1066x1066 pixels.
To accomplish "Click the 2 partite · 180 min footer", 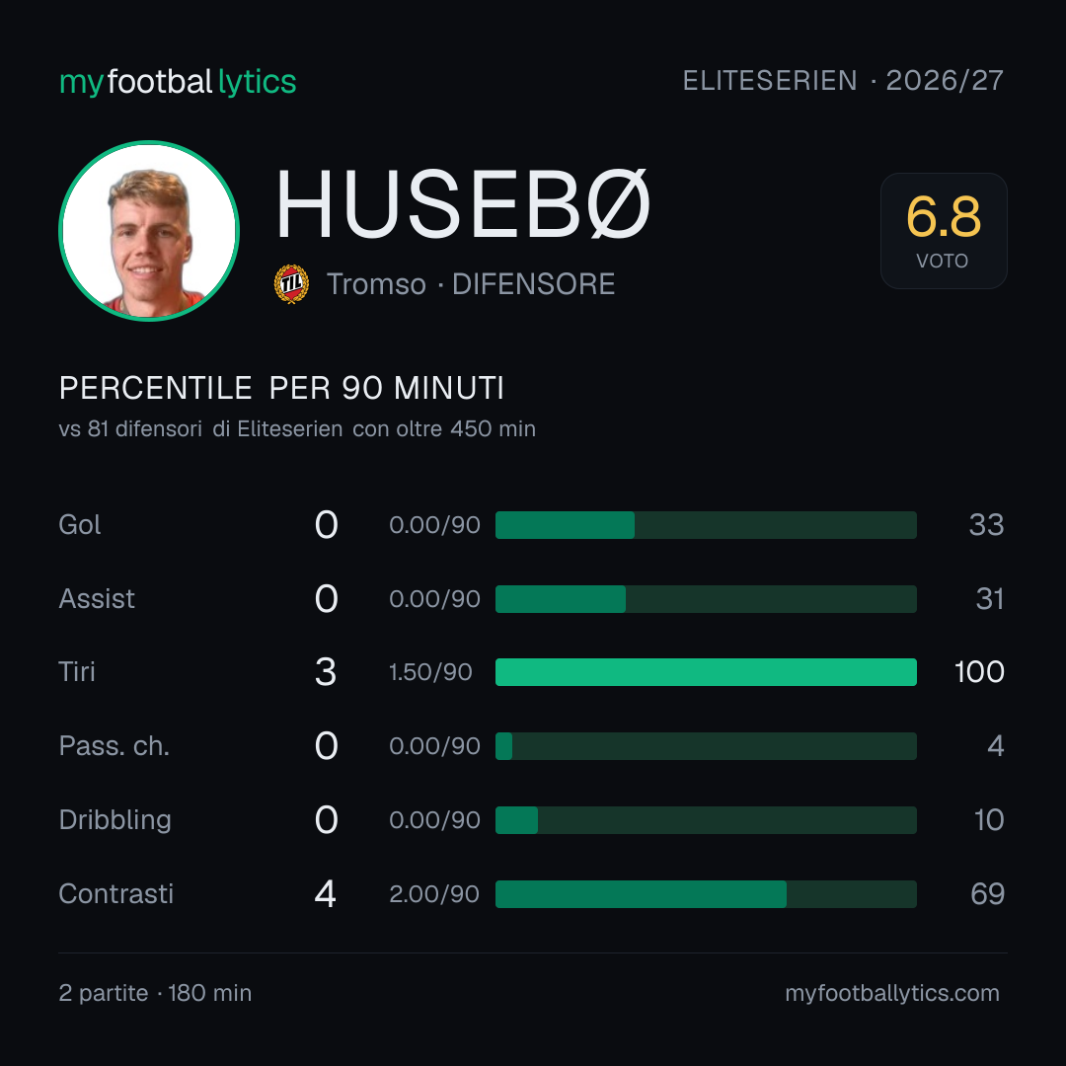I will click(155, 993).
